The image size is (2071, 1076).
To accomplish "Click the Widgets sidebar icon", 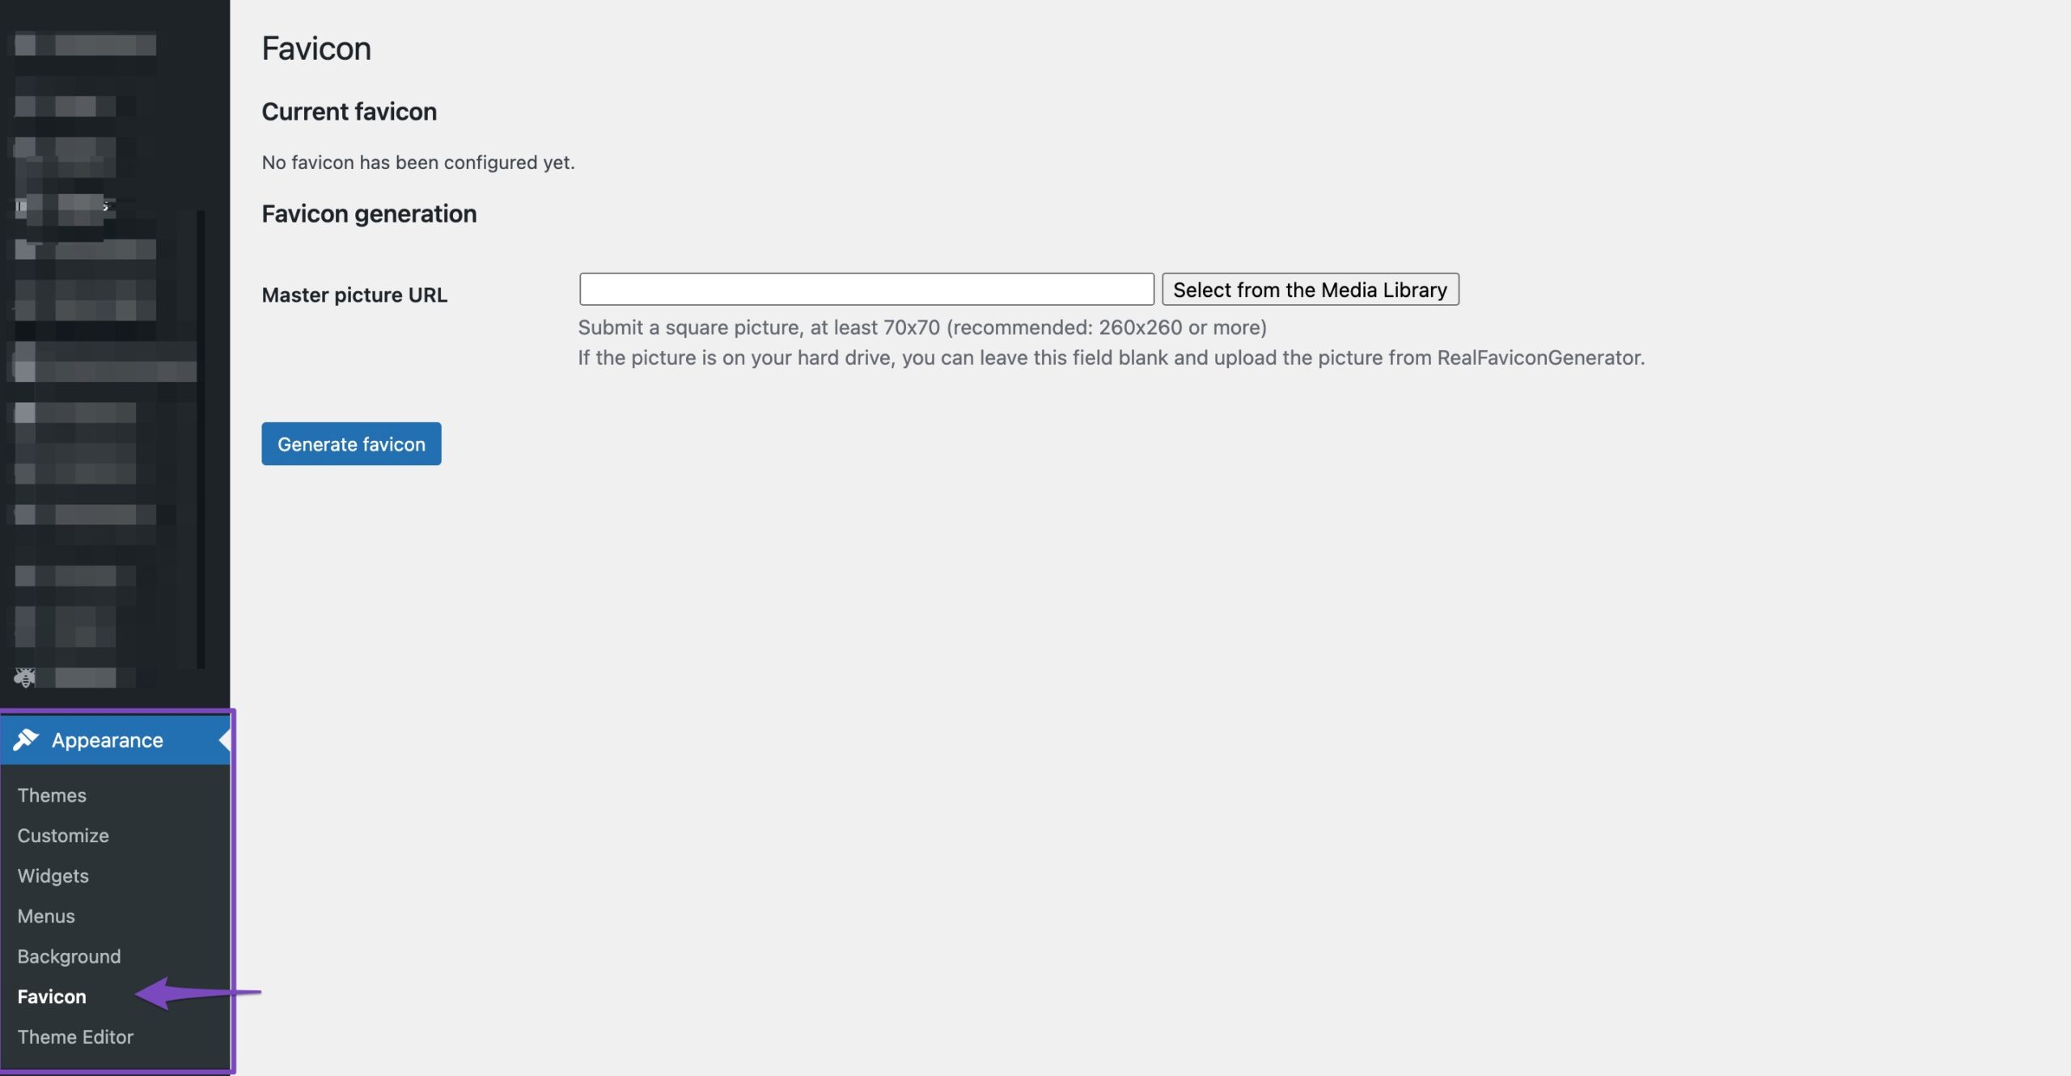I will [x=52, y=875].
